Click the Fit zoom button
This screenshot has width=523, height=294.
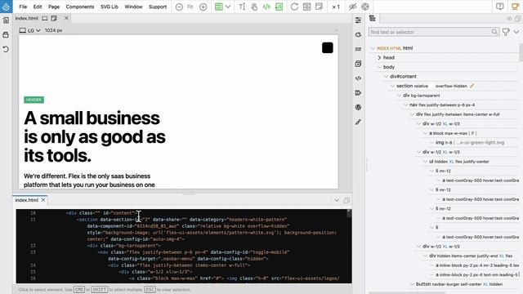point(190,7)
